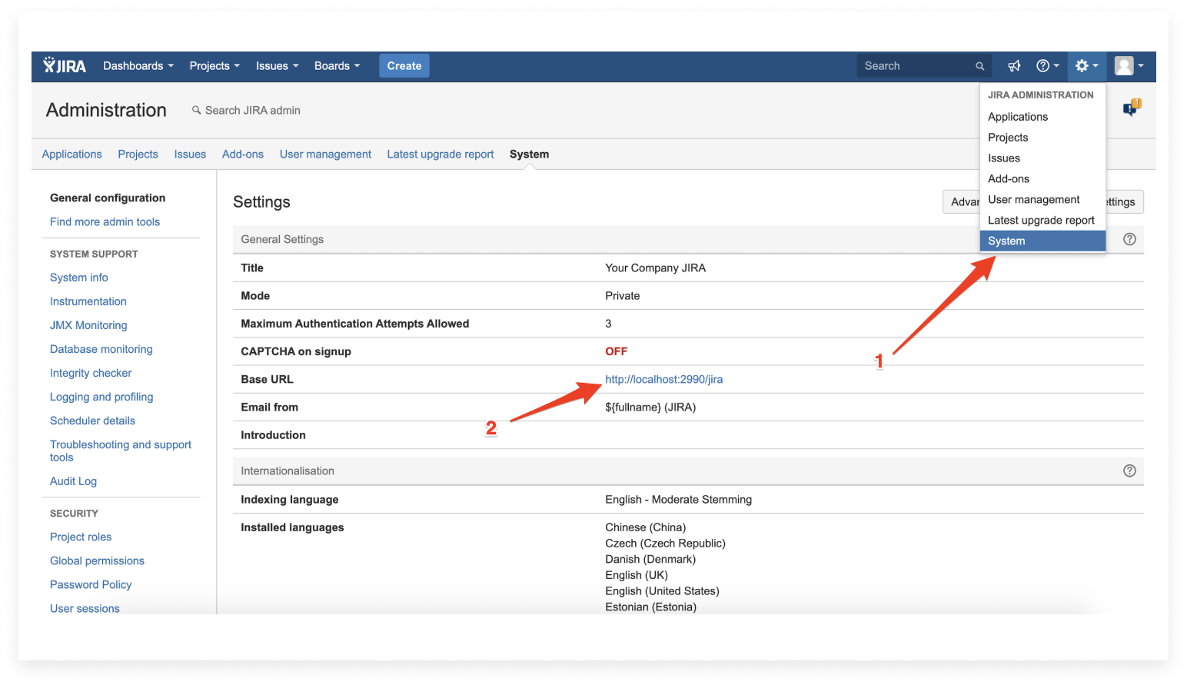Choose System in the gear dropdown menu
1187x685 pixels.
(x=1042, y=241)
